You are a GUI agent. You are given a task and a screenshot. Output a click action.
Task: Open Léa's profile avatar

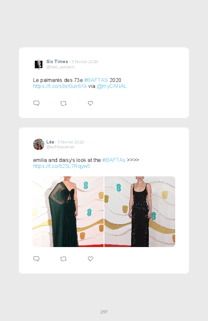click(x=38, y=144)
